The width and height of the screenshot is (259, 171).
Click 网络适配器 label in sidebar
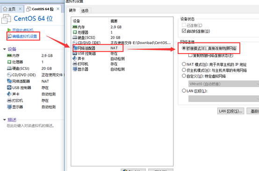[21, 81]
